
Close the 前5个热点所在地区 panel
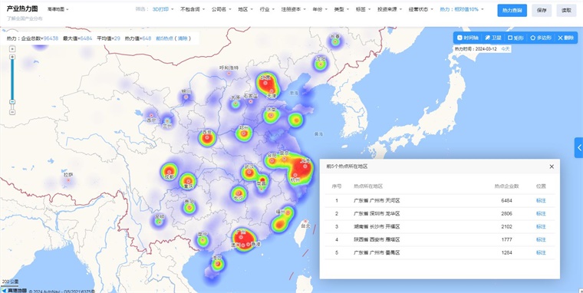coord(552,166)
